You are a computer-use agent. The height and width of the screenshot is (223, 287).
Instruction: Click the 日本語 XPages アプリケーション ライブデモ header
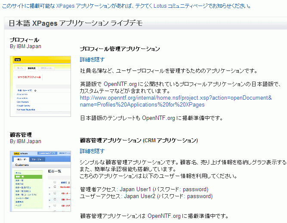[76, 23]
